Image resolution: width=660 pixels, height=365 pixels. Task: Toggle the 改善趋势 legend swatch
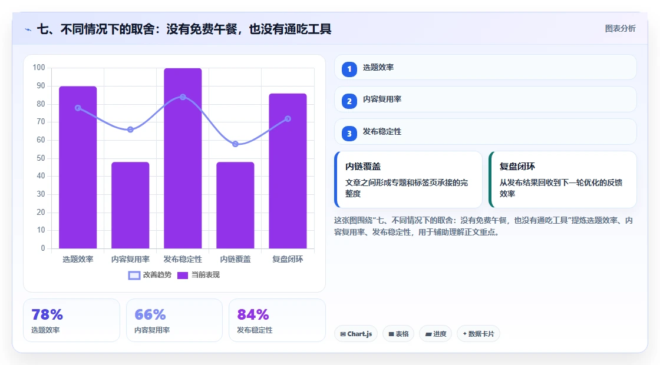(134, 276)
